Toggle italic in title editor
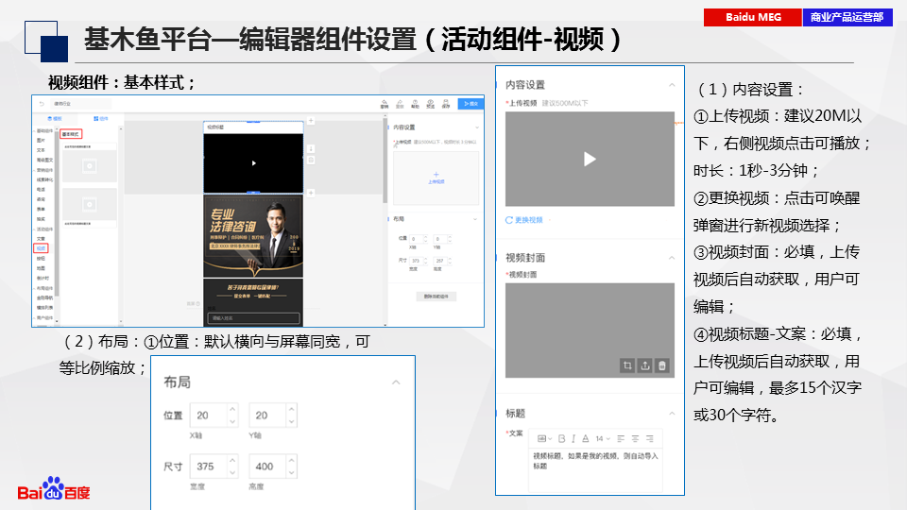Viewport: 907px width, 510px height. coord(573,439)
